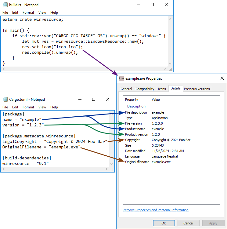Click scroll right arrow in Cargo.toml Notepad
The width and height of the screenshot is (227, 229).
point(106,169)
